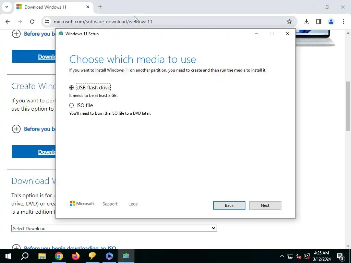
Task: Switch to Chrome from taskbar
Action: point(59,256)
